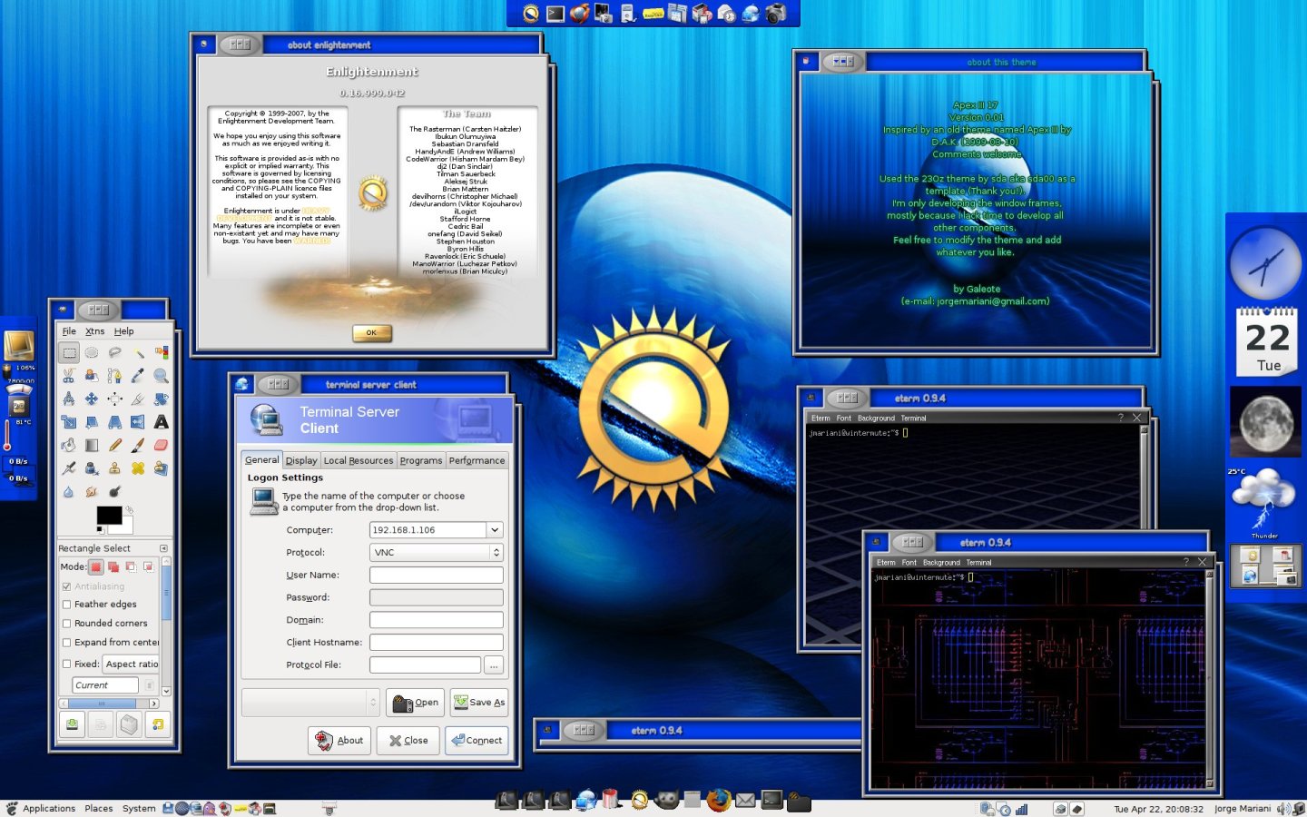Image resolution: width=1307 pixels, height=817 pixels.
Task: Choose the Fuzzy Select magic wand tool
Action: coord(138,352)
